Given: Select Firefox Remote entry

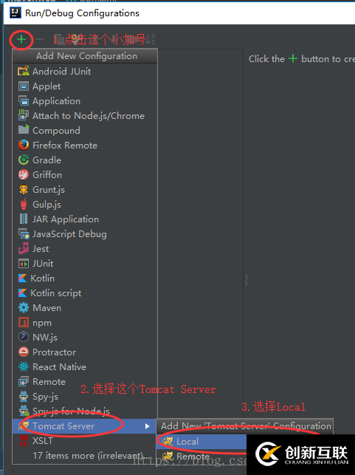Looking at the screenshot, I should [85, 145].
